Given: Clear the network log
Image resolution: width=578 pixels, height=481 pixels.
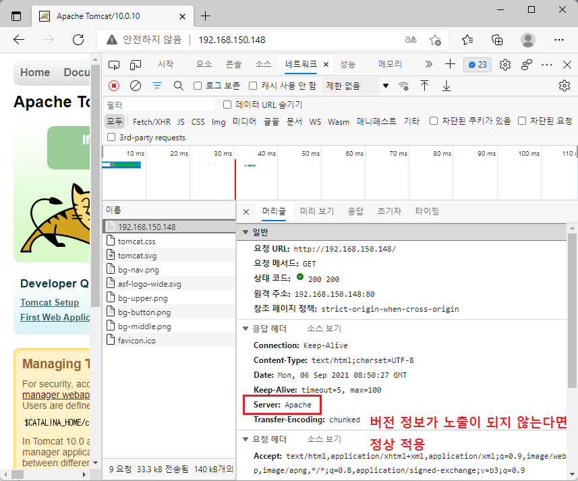Looking at the screenshot, I should pos(136,86).
